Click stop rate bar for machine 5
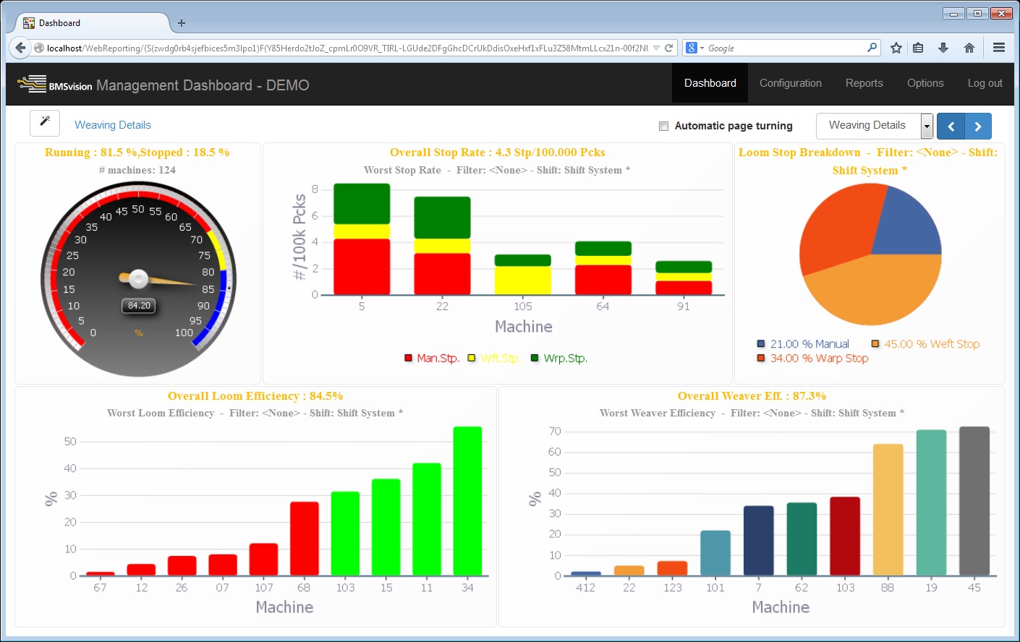This screenshot has width=1020, height=642. (x=362, y=239)
